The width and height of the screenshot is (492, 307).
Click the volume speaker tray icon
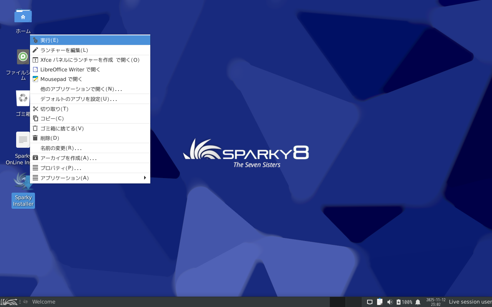[390, 302]
